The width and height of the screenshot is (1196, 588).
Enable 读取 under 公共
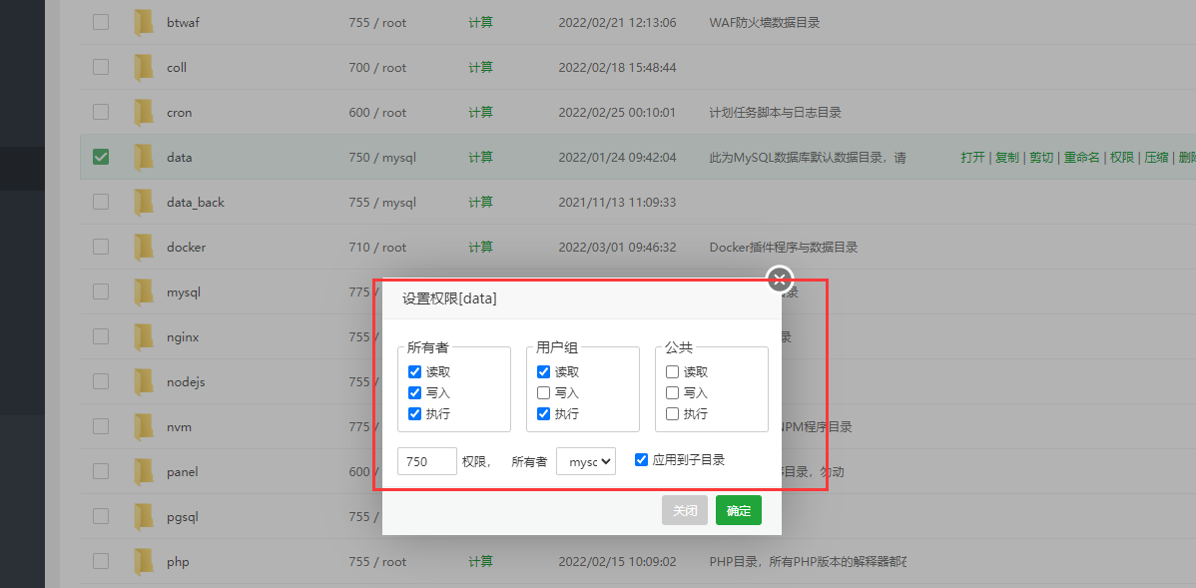click(x=671, y=371)
